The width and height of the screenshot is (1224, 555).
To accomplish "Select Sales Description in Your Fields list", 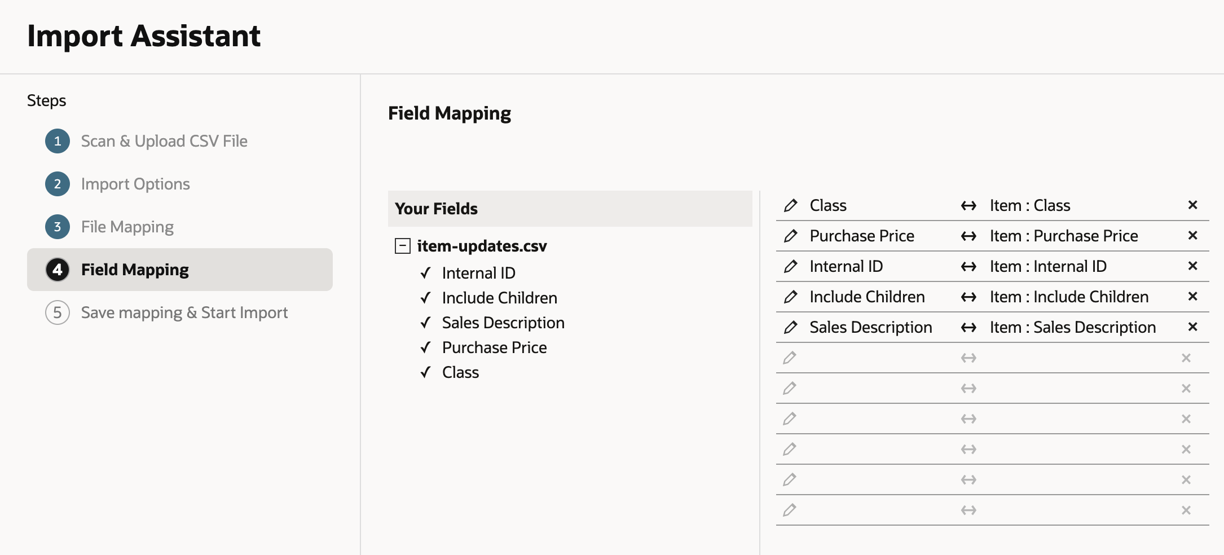I will point(503,323).
